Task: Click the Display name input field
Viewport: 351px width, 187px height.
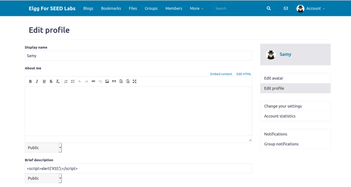Action: 138,56
